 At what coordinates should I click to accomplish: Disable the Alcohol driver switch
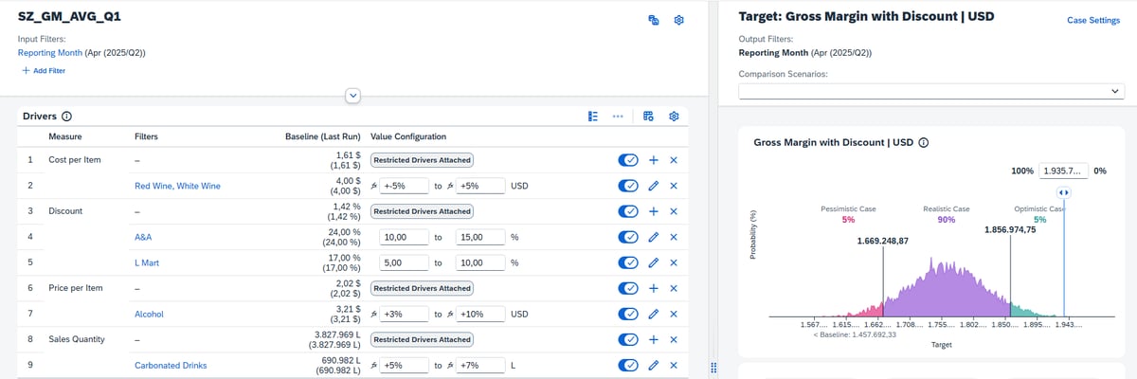(x=628, y=314)
